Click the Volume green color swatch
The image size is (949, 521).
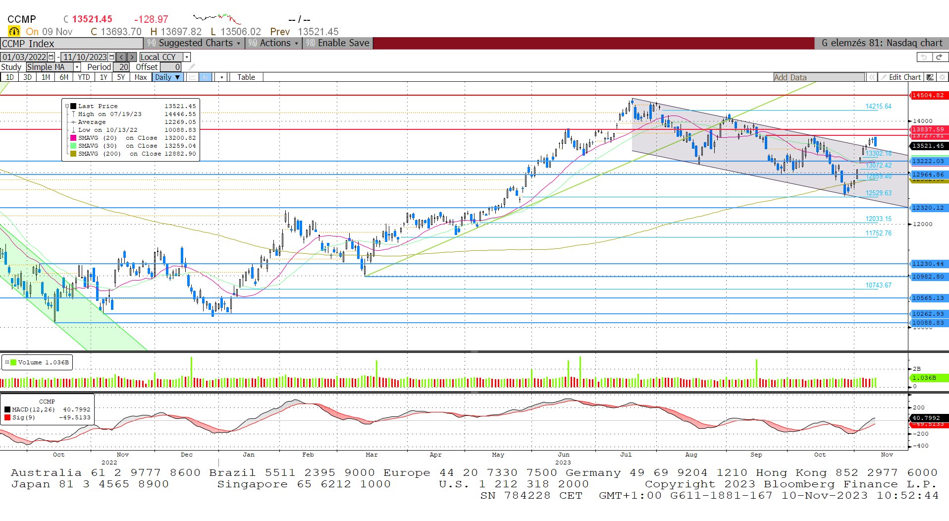[x=13, y=362]
